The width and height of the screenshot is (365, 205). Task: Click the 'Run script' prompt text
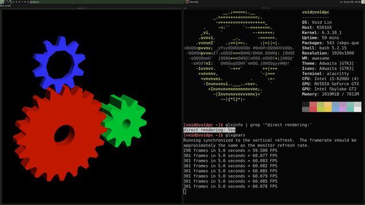5,6
